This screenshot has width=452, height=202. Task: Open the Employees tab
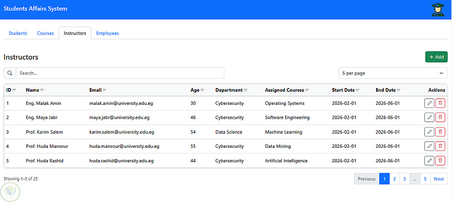tap(108, 33)
